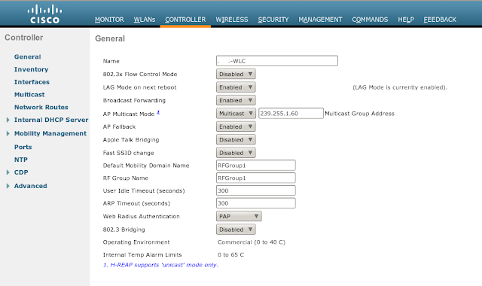482x286 pixels.
Task: Open the LAG Mode on next reboot dropdown
Action: click(x=236, y=87)
